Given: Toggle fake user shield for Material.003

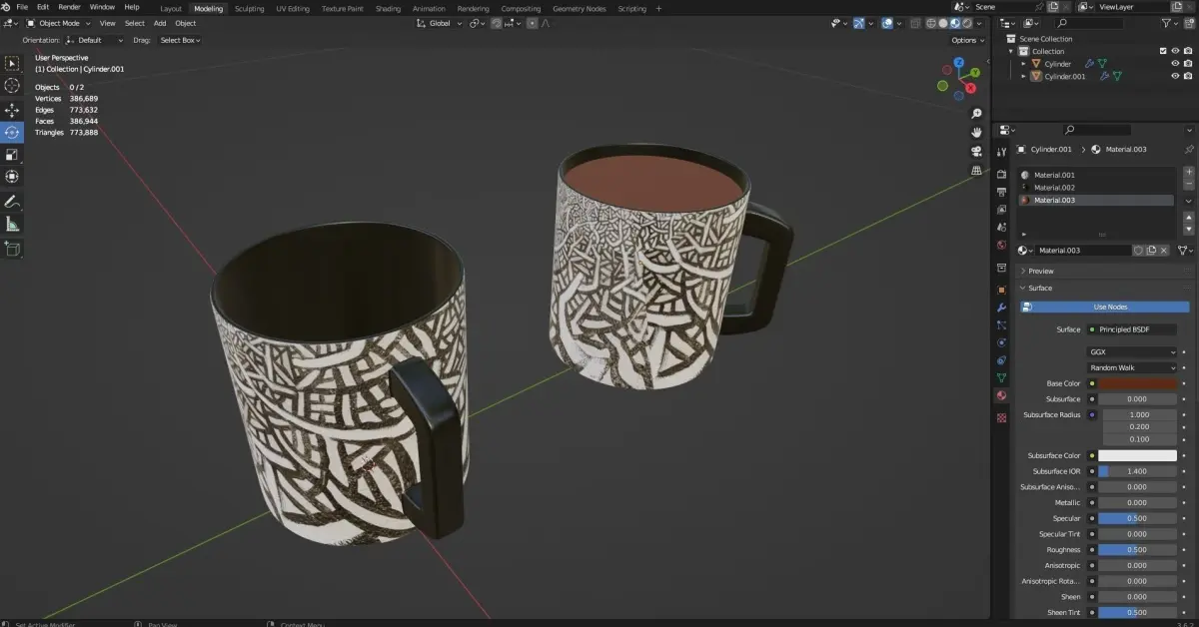Looking at the screenshot, I should coord(1138,251).
